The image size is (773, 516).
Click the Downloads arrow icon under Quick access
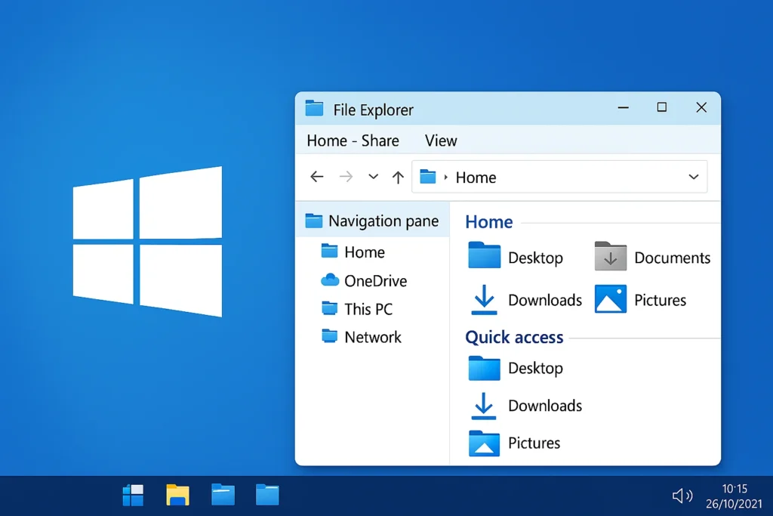pyautogui.click(x=484, y=406)
